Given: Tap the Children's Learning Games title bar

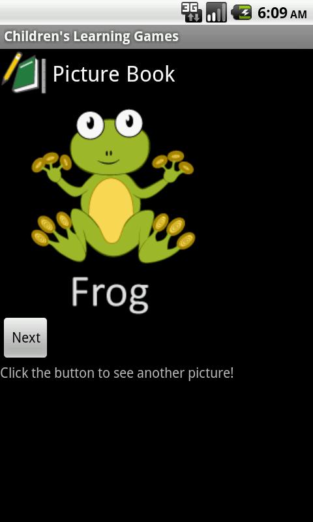Looking at the screenshot, I should (x=156, y=37).
